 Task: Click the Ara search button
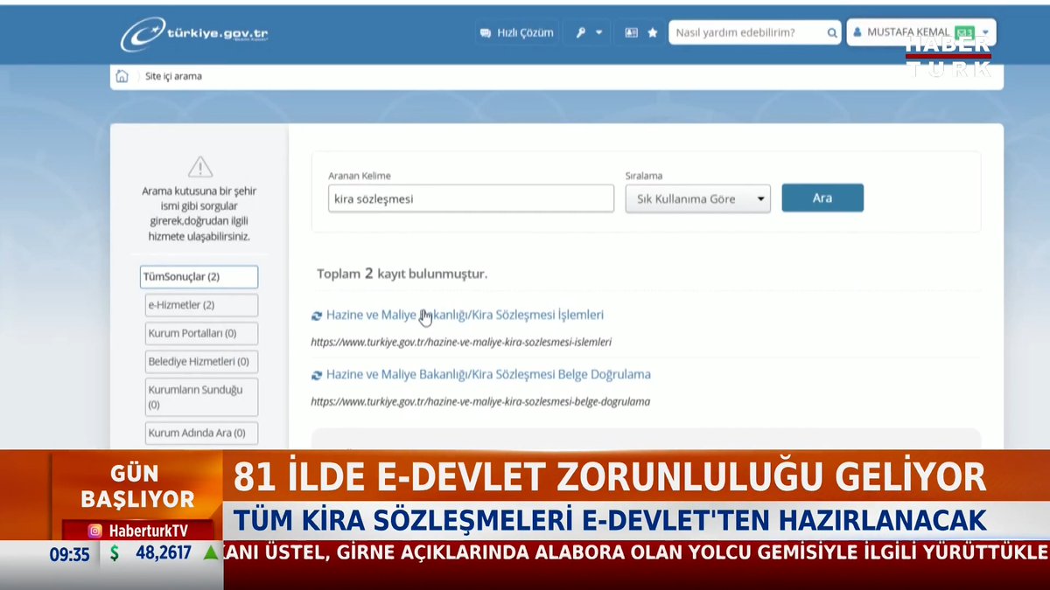click(822, 198)
